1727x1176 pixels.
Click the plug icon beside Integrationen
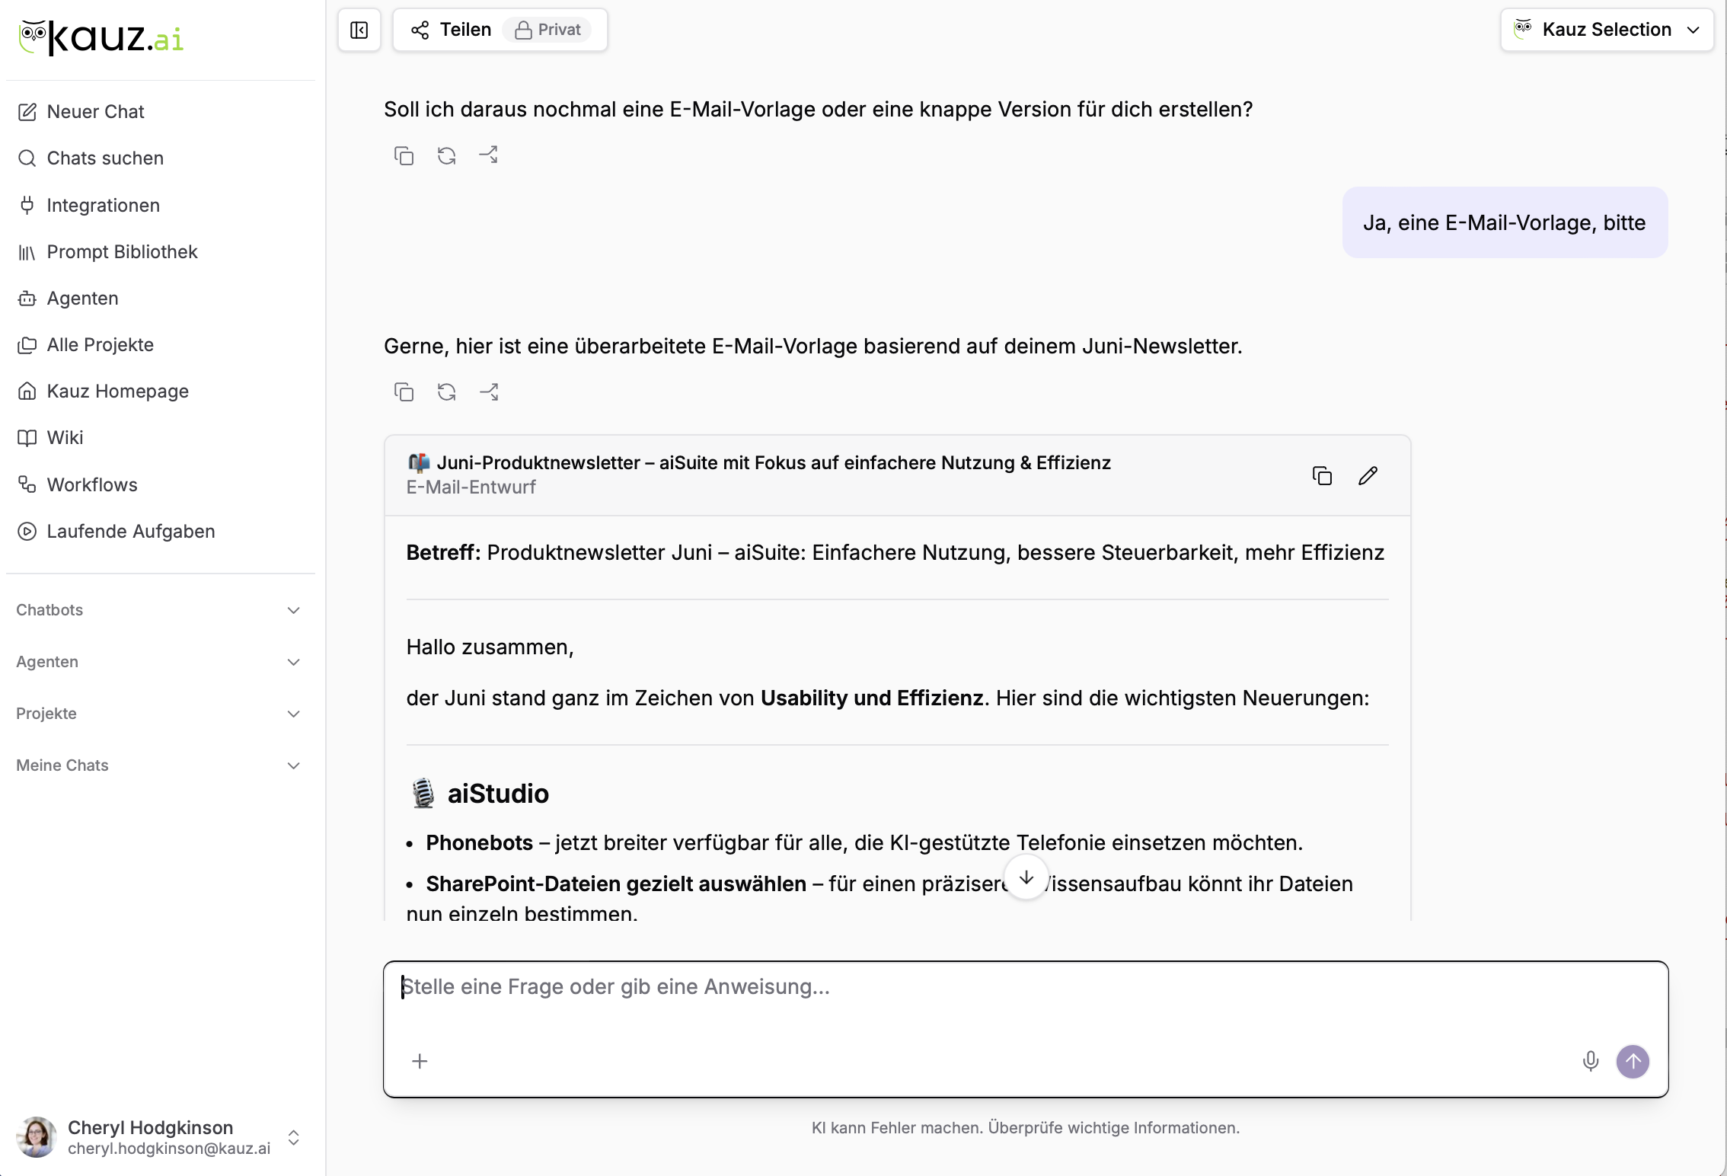coord(27,205)
